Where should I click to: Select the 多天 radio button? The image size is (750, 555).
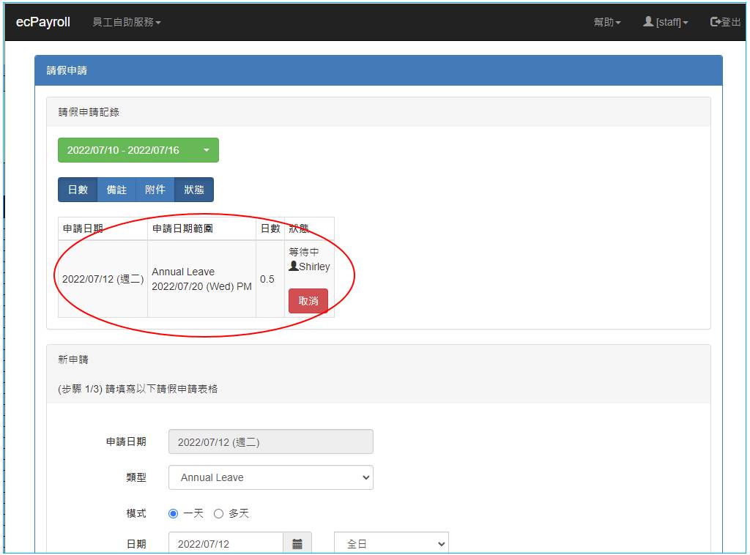click(218, 513)
